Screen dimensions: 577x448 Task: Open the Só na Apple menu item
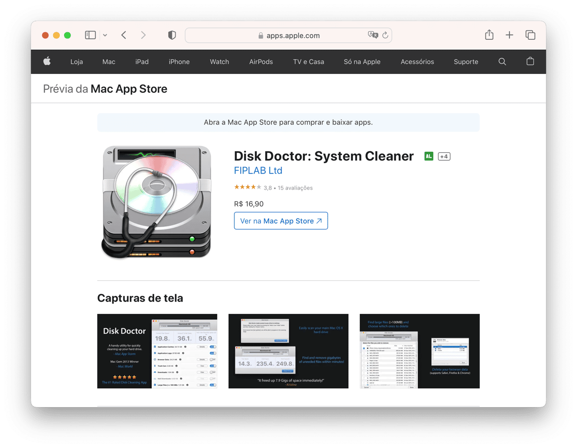[362, 62]
